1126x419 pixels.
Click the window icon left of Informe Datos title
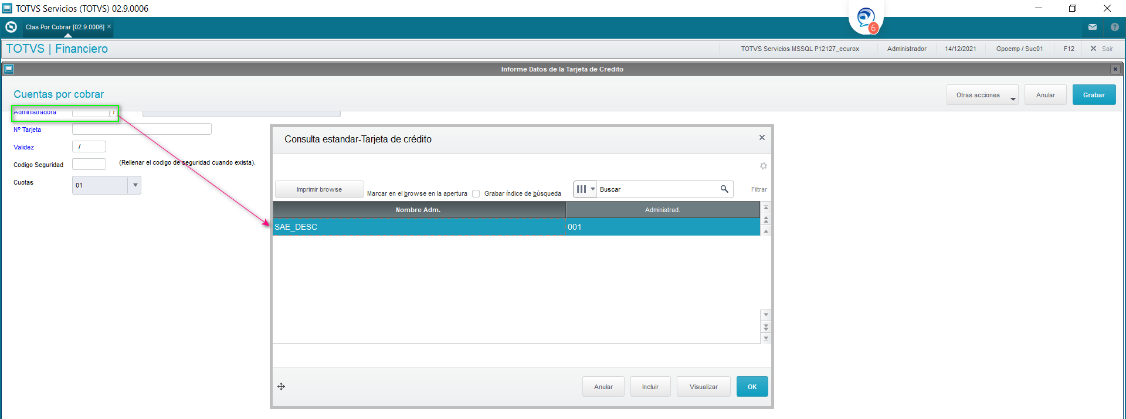9,69
